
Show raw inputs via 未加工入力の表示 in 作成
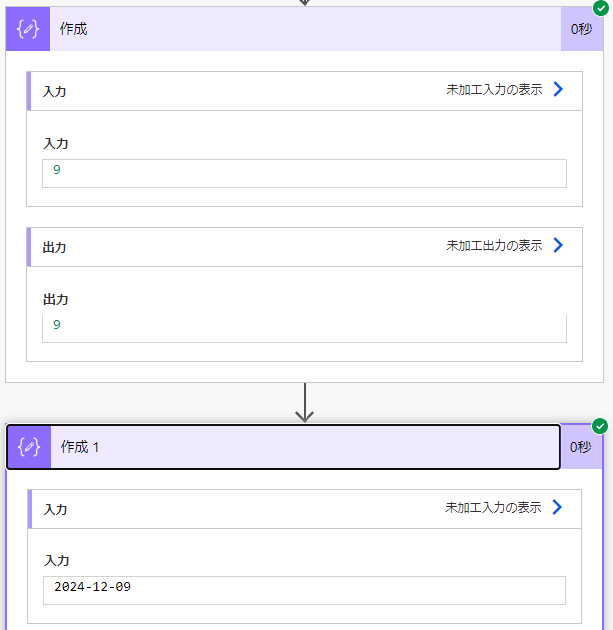[494, 89]
